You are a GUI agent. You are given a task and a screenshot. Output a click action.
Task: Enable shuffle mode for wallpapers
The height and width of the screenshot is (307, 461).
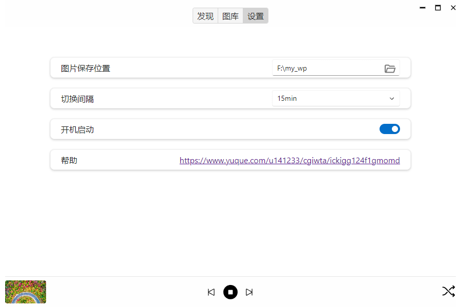(x=448, y=292)
